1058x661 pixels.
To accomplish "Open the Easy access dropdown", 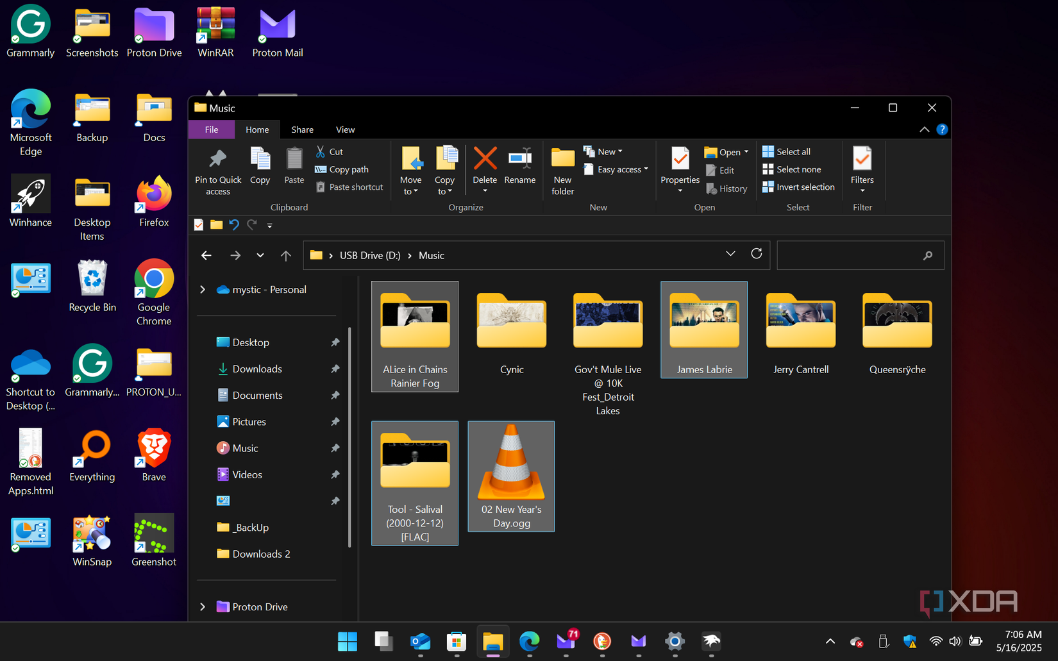I will click(616, 169).
